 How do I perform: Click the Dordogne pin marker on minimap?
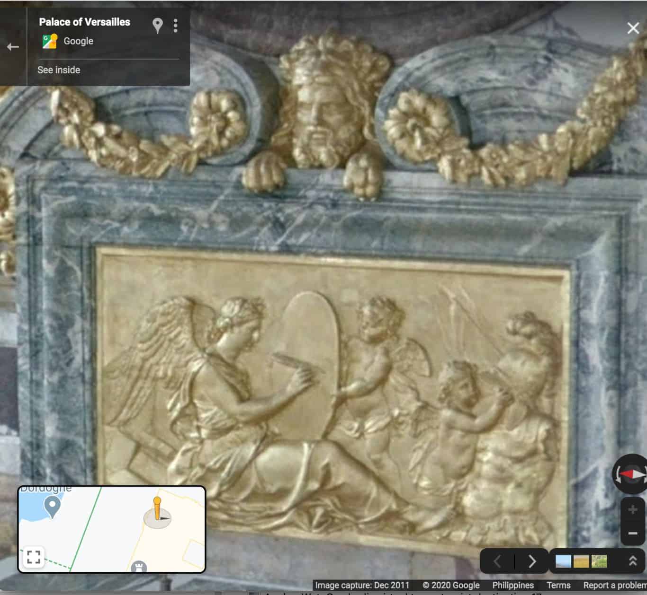52,507
